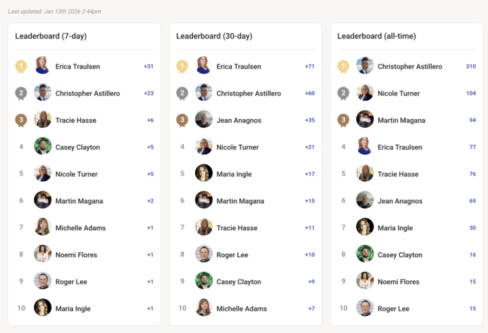This screenshot has width=488, height=333.
Task: Open Noemi Flores's avatar in 7-day leaderboard
Action: [x=43, y=254]
